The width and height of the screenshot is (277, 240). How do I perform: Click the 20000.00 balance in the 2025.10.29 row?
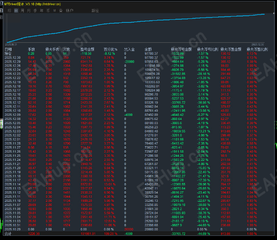click(x=151, y=229)
